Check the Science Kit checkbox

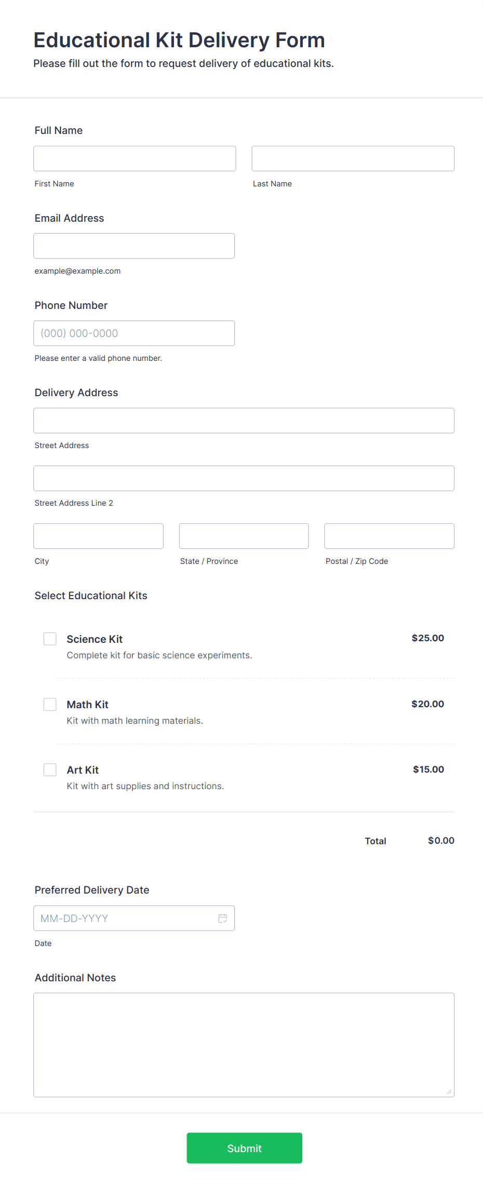coord(50,639)
